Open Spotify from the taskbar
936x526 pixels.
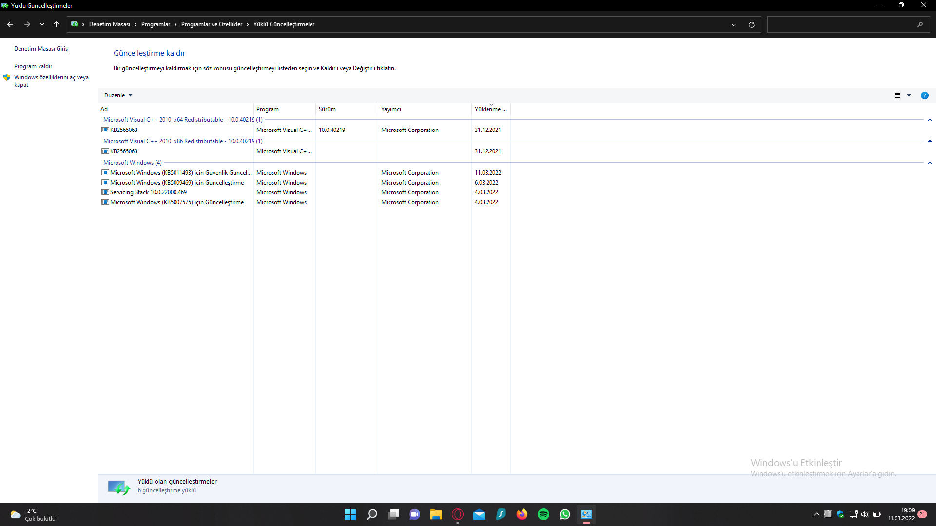point(544,514)
